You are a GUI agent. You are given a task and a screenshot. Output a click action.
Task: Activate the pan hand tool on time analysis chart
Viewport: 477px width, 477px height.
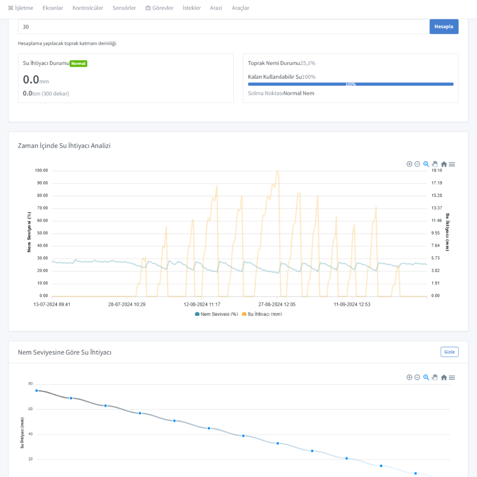pos(435,164)
